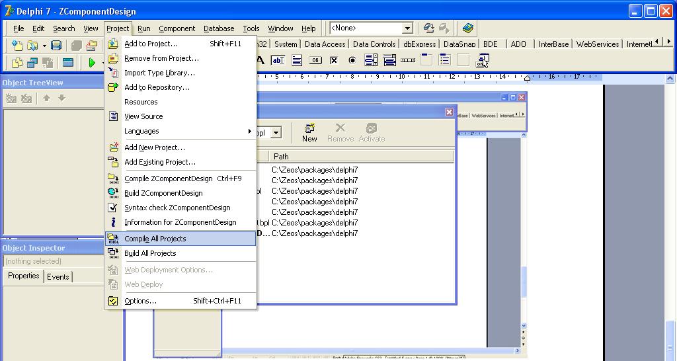The height and width of the screenshot is (361, 677).
Task: Open the Data Access palette tab
Action: coord(325,44)
